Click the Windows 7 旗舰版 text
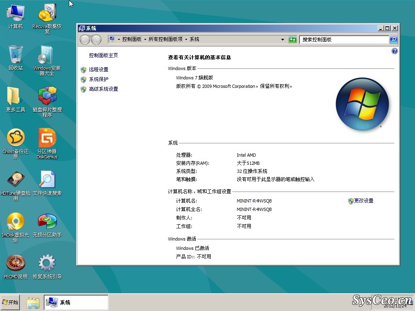This screenshot has width=415, height=311. 194,78
